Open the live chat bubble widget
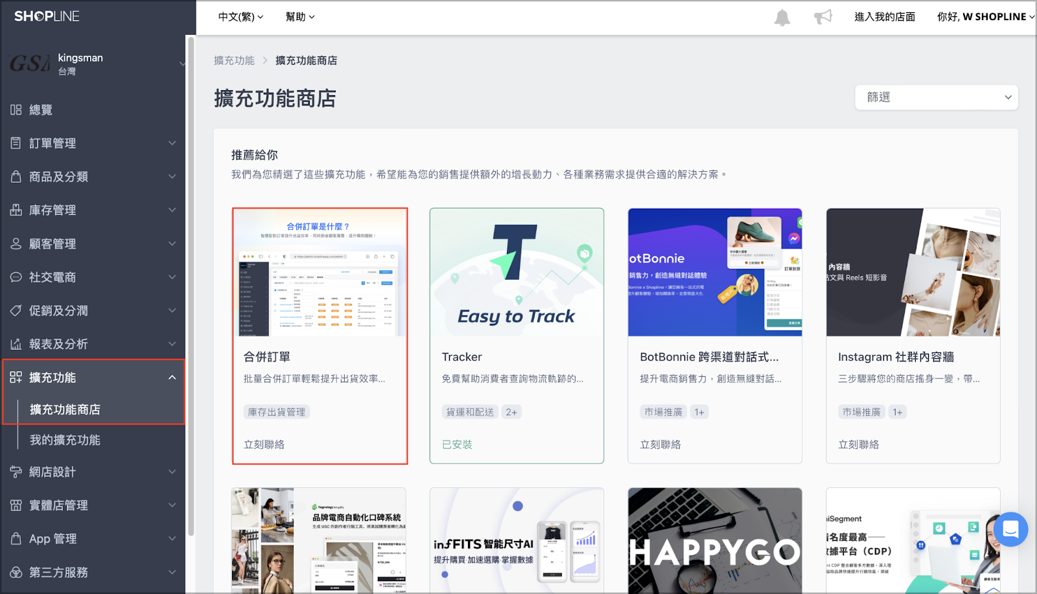 (1010, 529)
